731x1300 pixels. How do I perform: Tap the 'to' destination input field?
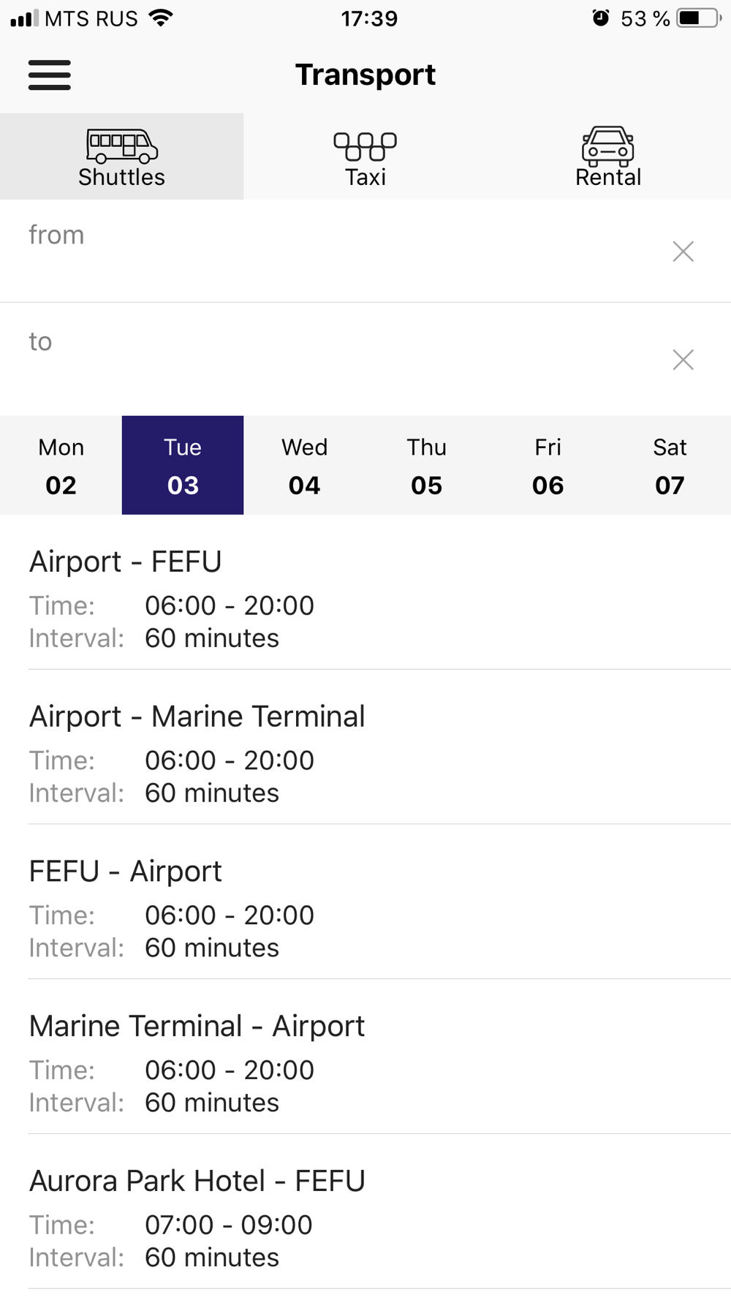(329, 359)
